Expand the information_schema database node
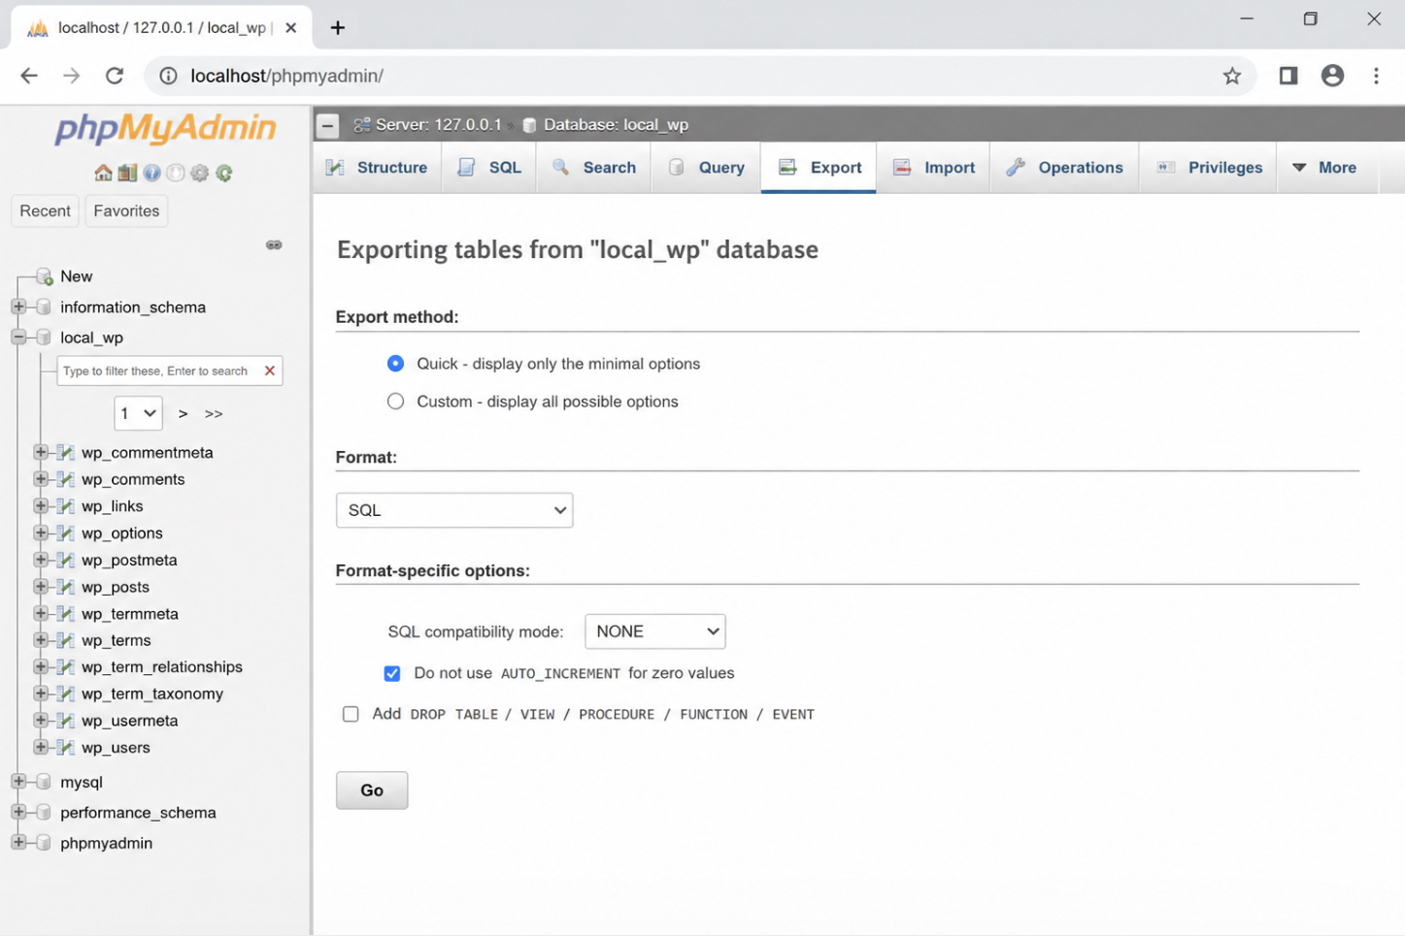Screen dimensions: 1405x936 [x=18, y=307]
